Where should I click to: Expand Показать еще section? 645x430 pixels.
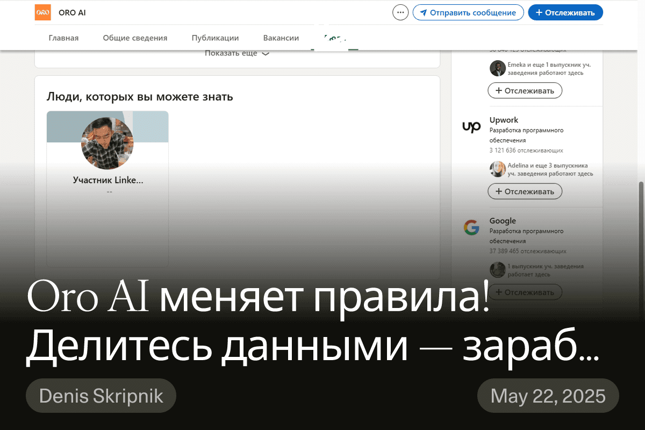[237, 53]
